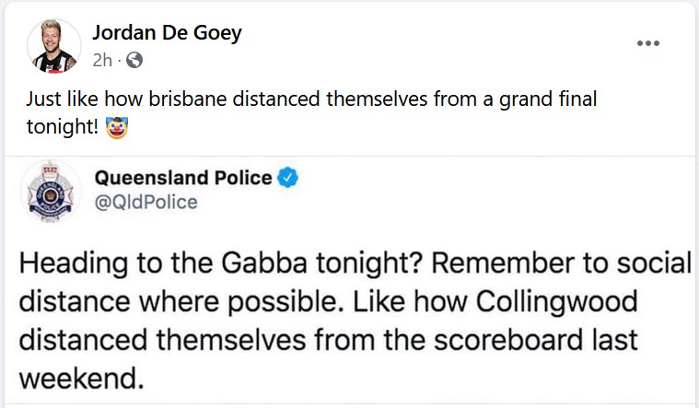Viewport: 699px width, 408px height.
Task: Click Jordan De Goey's profile picture
Action: [x=53, y=46]
